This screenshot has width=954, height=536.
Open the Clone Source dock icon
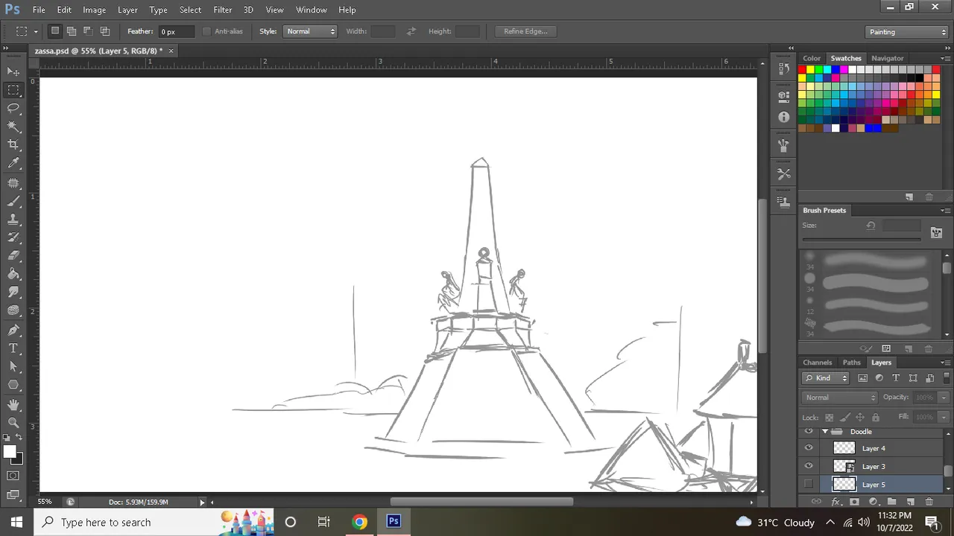783,202
